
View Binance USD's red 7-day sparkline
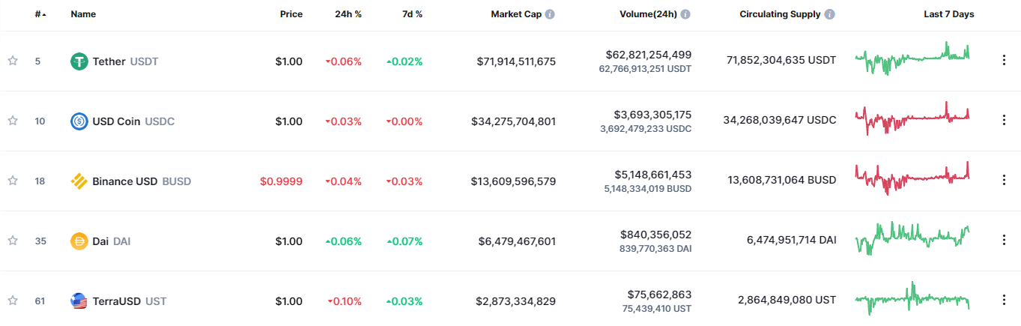tap(912, 179)
